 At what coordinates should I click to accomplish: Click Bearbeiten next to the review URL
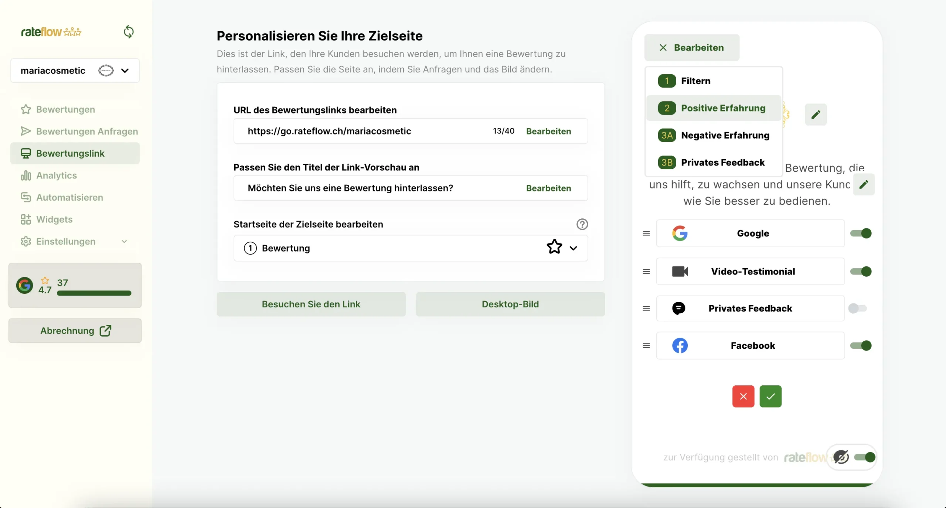548,131
